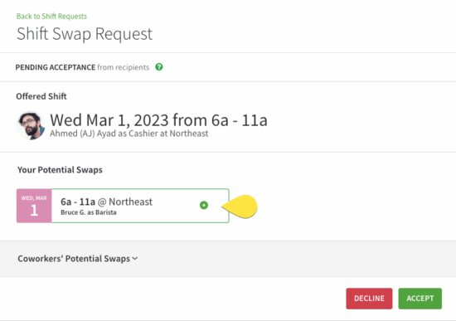This screenshot has width=456, height=321.
Task: Click the pink Wed Mar 1 date badge
Action: [x=34, y=206]
